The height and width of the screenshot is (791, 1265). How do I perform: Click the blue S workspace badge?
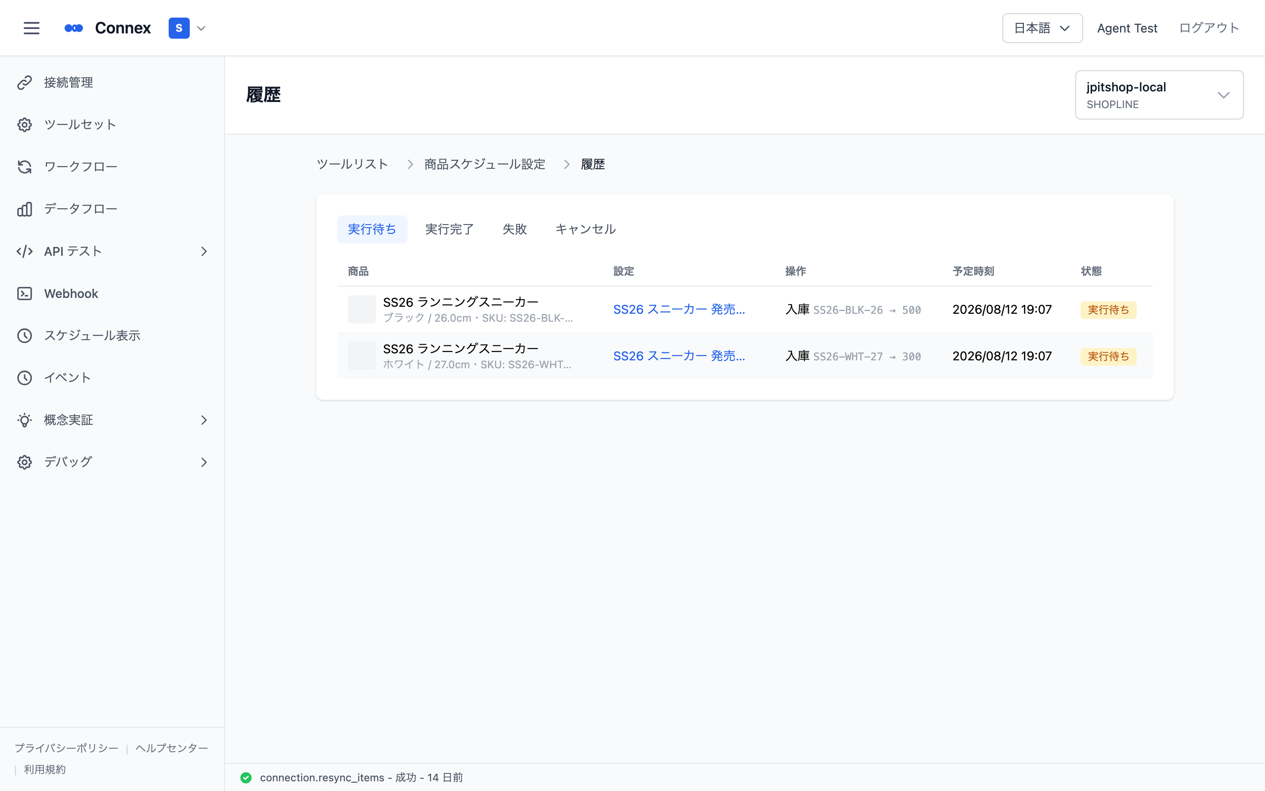[179, 28]
